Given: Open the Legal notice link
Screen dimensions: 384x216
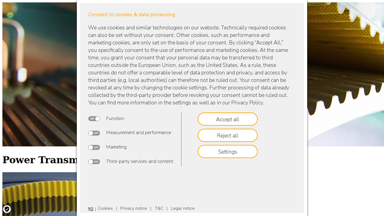Looking at the screenshot, I should 182,208.
